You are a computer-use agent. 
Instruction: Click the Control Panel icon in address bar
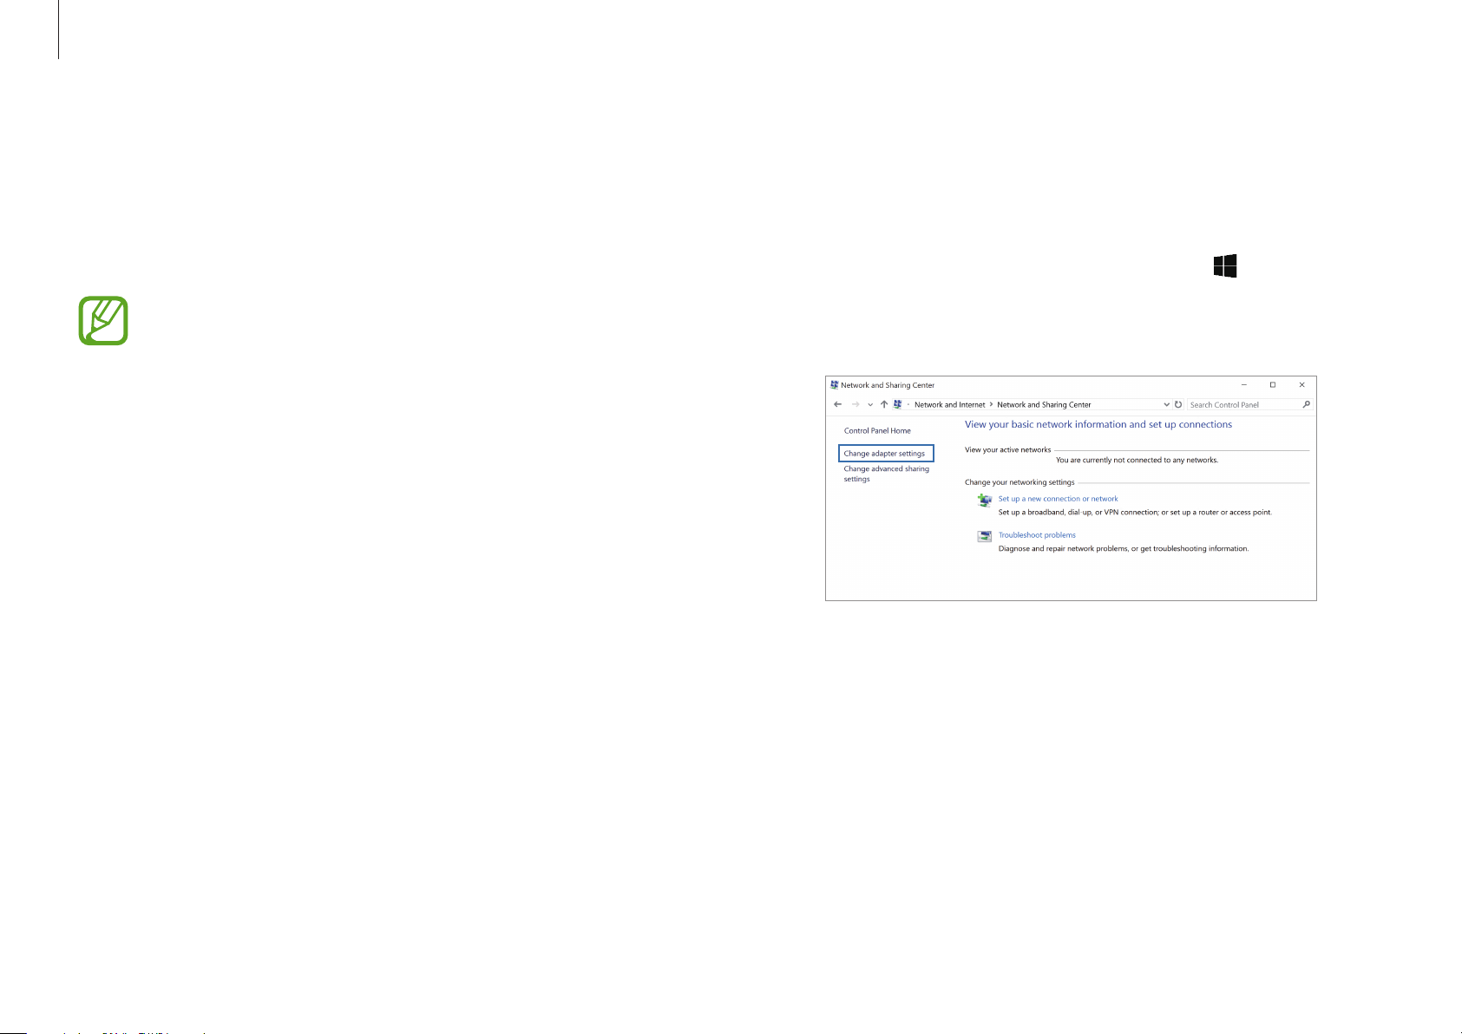tap(897, 404)
